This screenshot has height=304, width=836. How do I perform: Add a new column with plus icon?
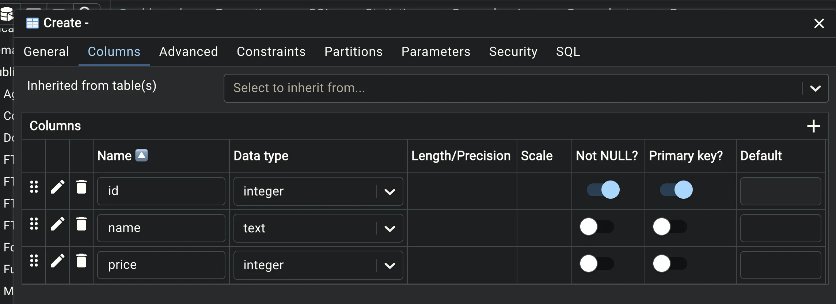pyautogui.click(x=813, y=126)
